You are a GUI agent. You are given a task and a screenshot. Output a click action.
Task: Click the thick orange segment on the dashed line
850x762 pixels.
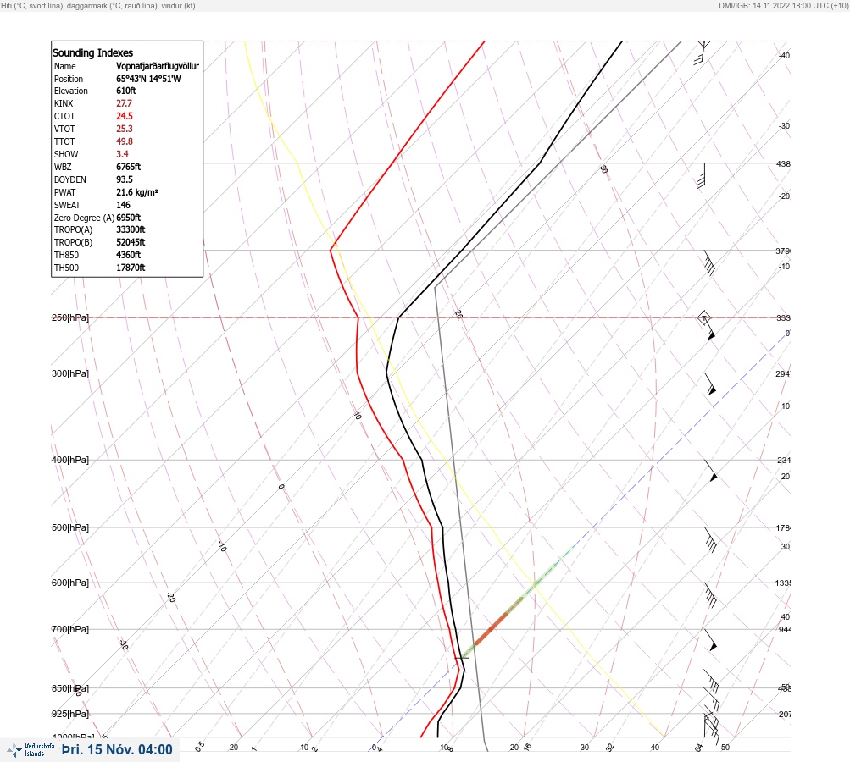491,629
